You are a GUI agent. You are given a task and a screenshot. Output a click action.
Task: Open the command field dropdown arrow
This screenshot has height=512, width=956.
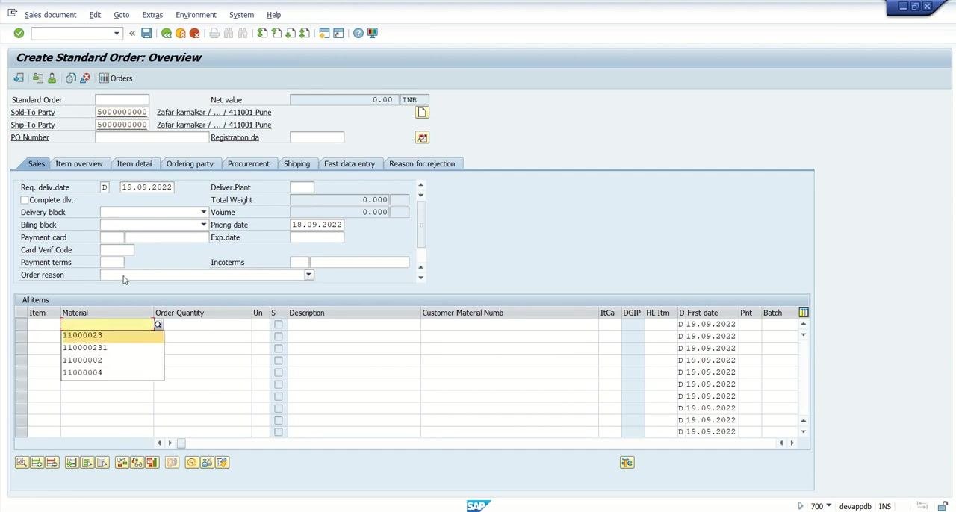click(x=117, y=34)
